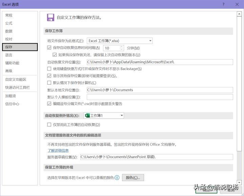Viewport: 244px width, 196px height.
Task: Click the scrollbar up arrow
Action: coord(239,14)
